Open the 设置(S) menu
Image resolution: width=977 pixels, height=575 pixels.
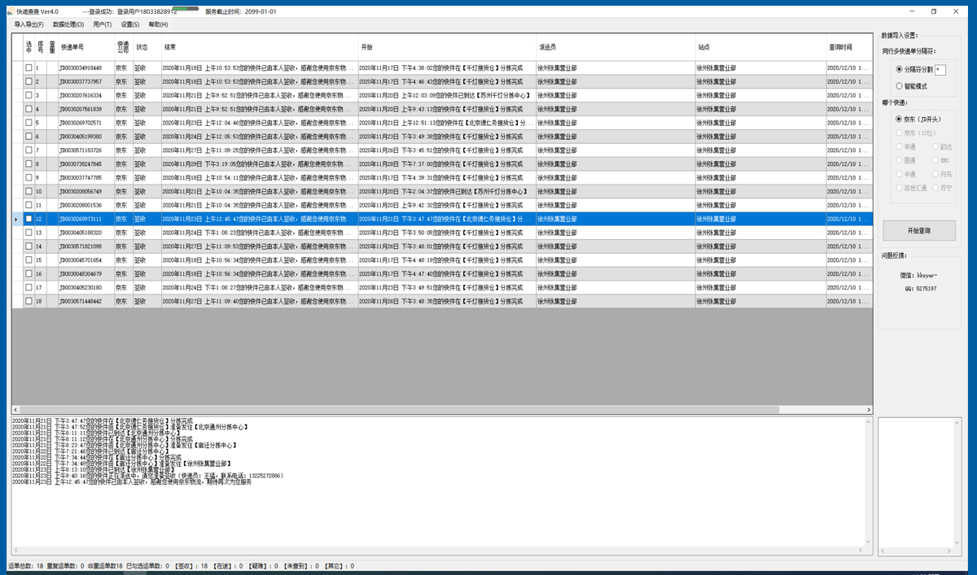(x=130, y=24)
